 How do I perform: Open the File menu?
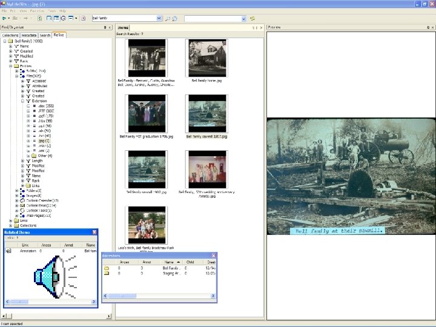coord(5,11)
